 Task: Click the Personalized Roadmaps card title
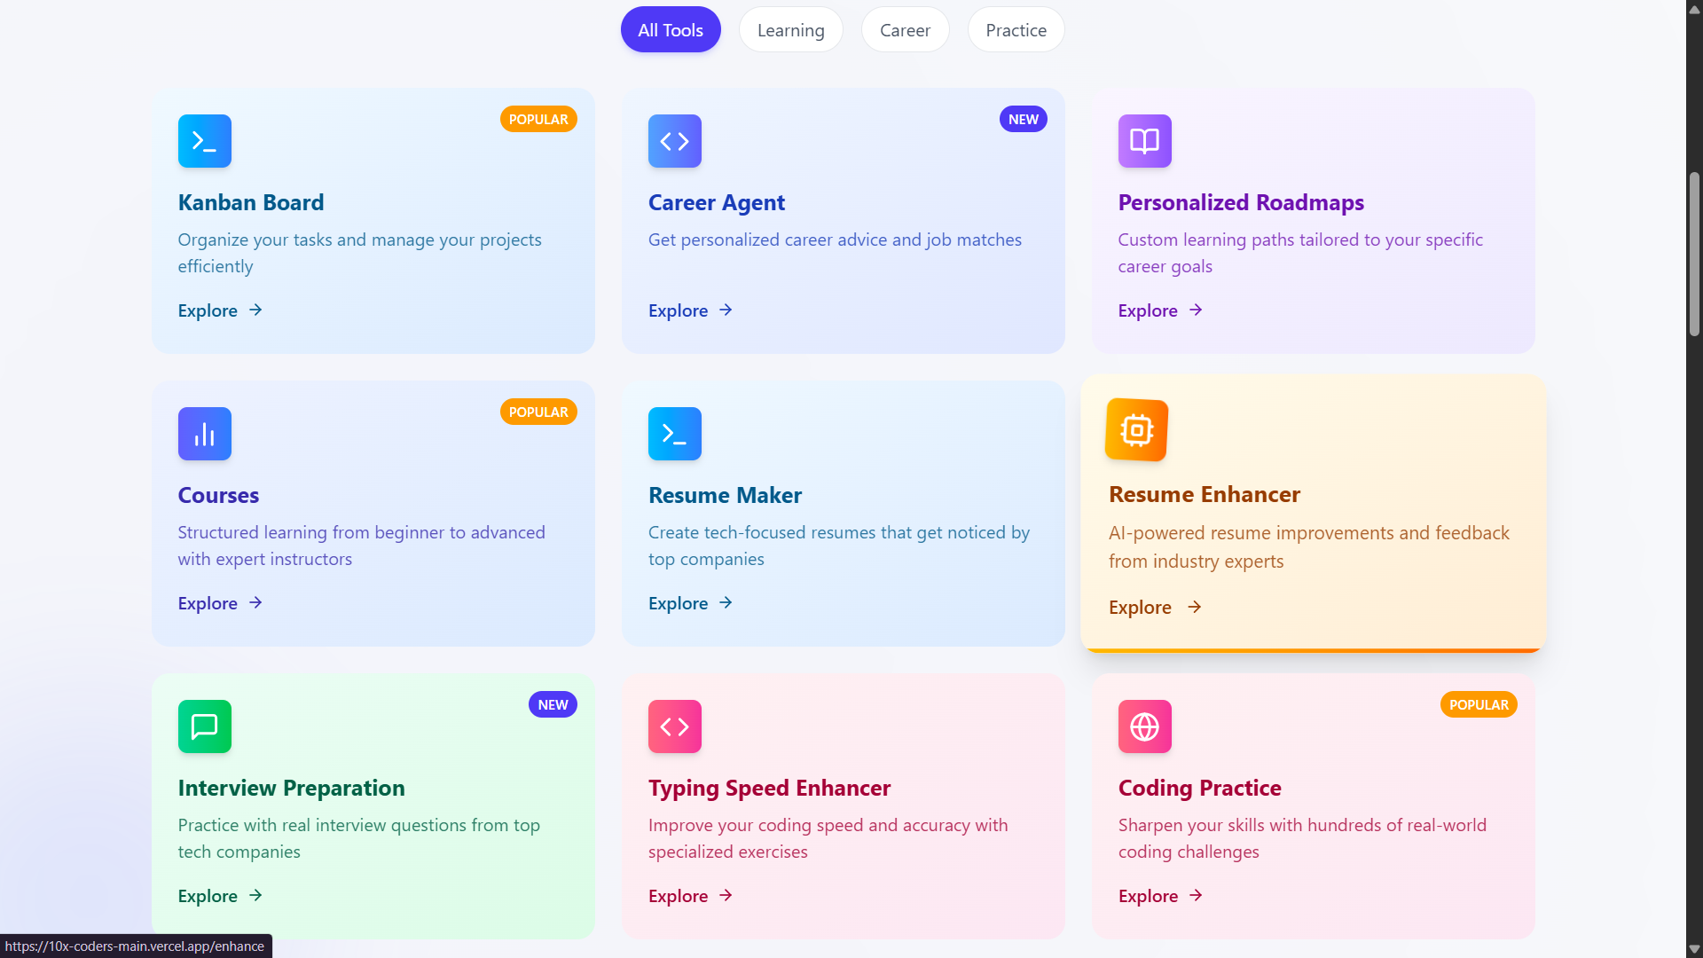tap(1241, 203)
